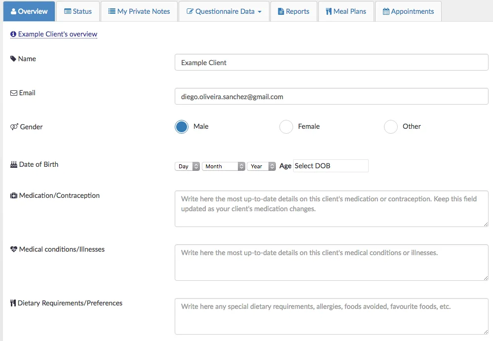Click the heartbeat icon beside Medical conditions
Screen dimensions: 493x341
pyautogui.click(x=14, y=249)
